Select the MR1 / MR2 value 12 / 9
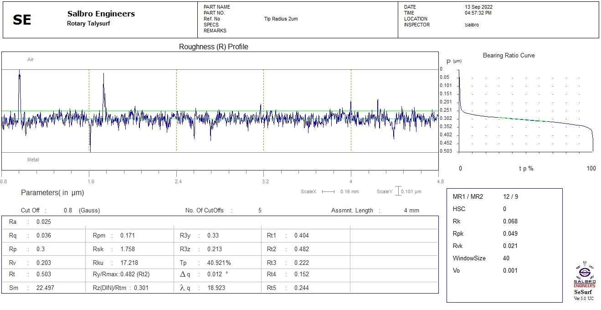 coord(510,197)
